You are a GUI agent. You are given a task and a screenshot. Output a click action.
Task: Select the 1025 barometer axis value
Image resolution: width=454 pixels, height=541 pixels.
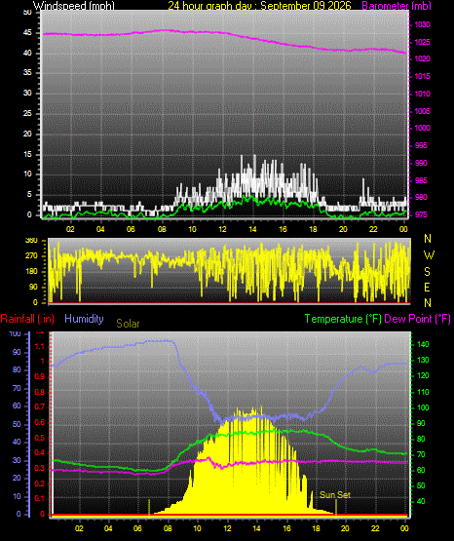422,42
